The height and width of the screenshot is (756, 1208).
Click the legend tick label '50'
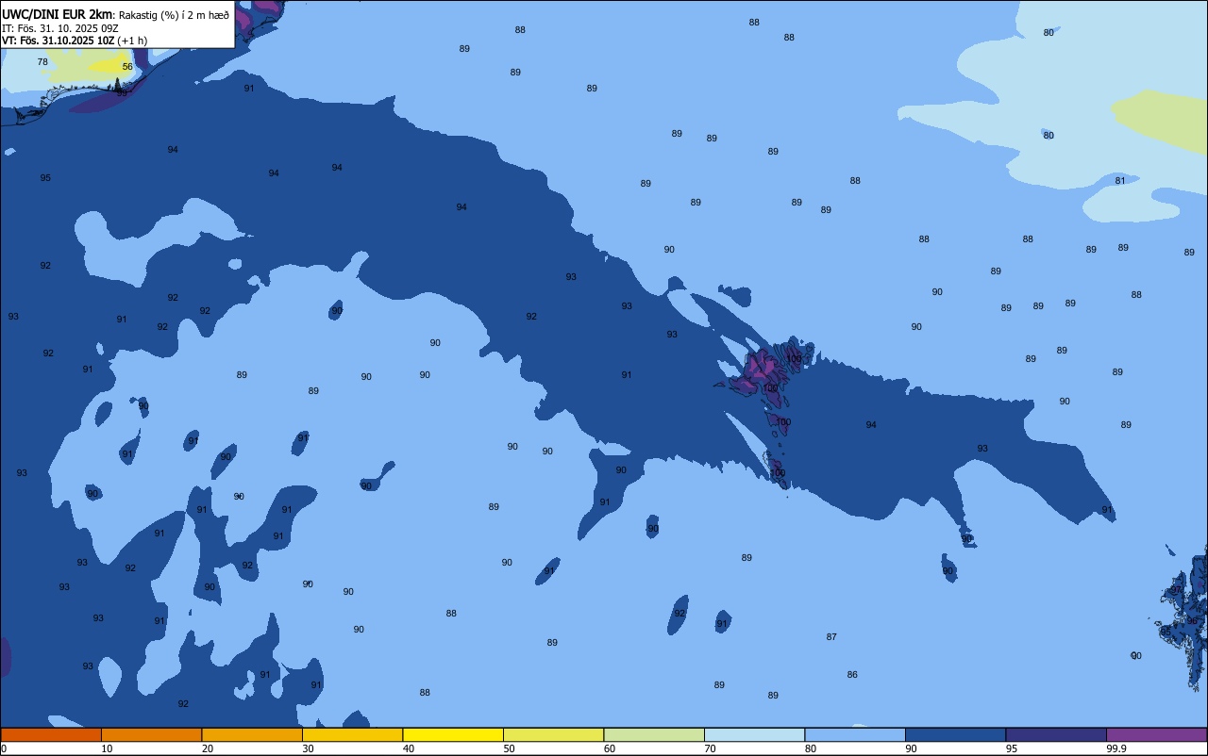pos(509,748)
